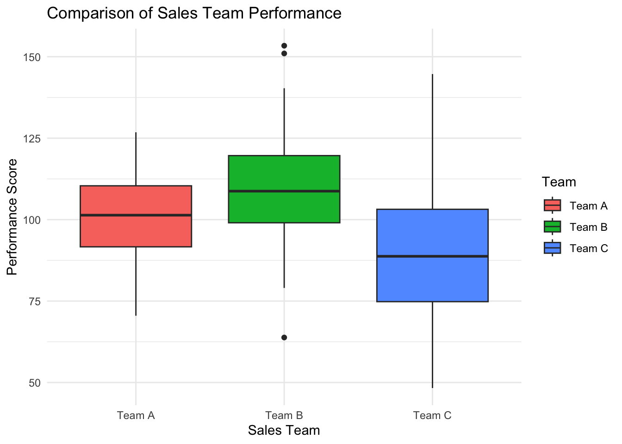This screenshot has width=622, height=444.
Task: Click the Team B green legend swatch
Action: (553, 227)
